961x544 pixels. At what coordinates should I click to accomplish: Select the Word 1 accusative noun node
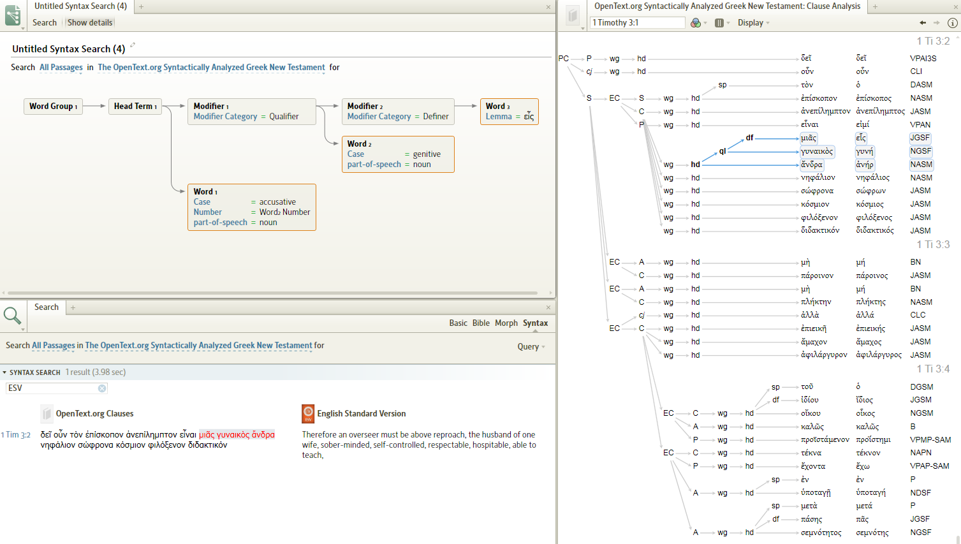pos(252,207)
